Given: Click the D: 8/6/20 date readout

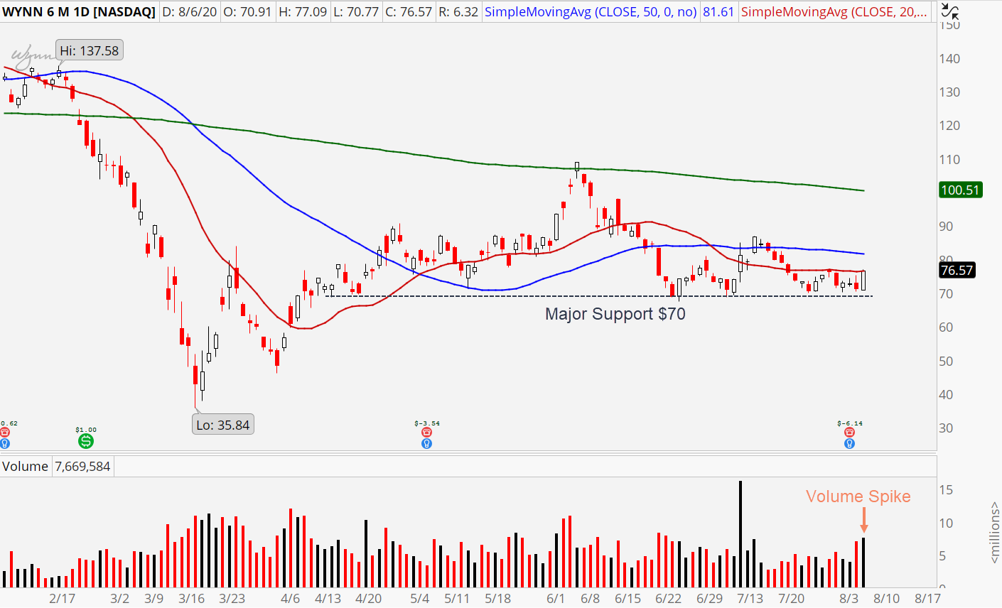Looking at the screenshot, I should [x=190, y=12].
